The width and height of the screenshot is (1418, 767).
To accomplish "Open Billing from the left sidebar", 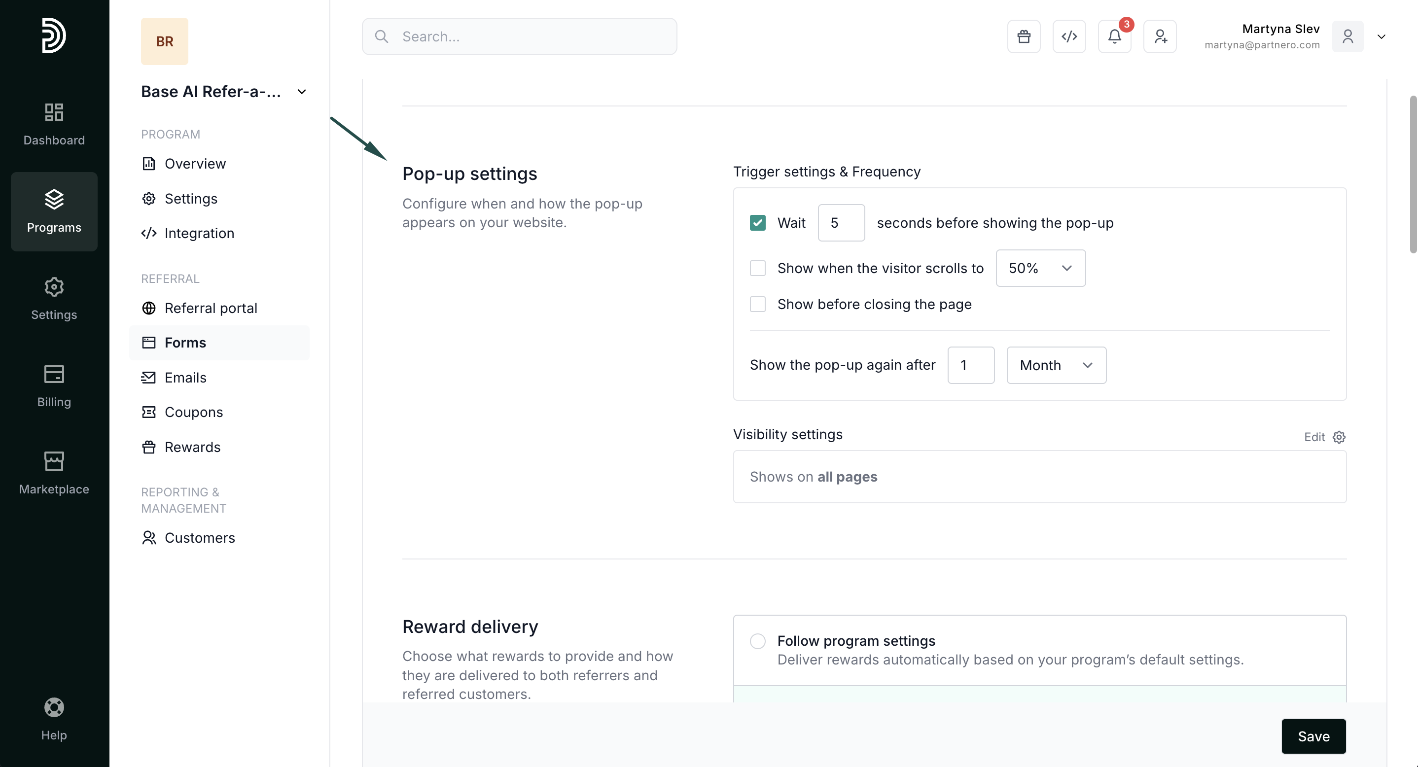I will (x=54, y=385).
